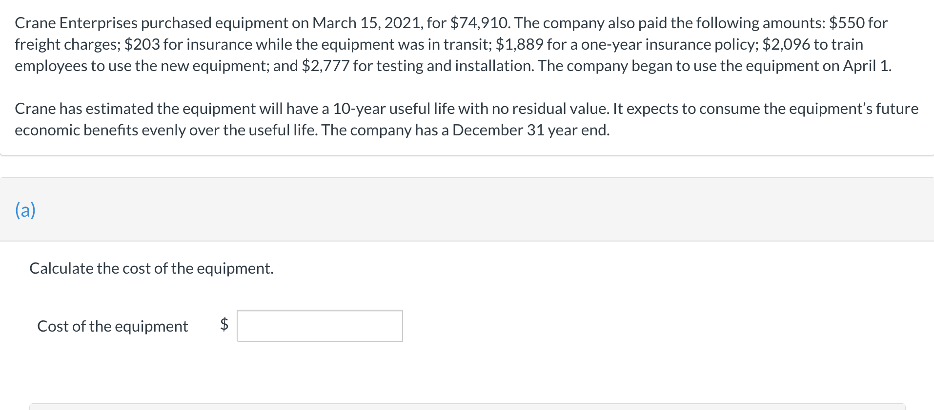This screenshot has width=934, height=410.
Task: Click the dollar sign before the input
Action: [x=224, y=324]
